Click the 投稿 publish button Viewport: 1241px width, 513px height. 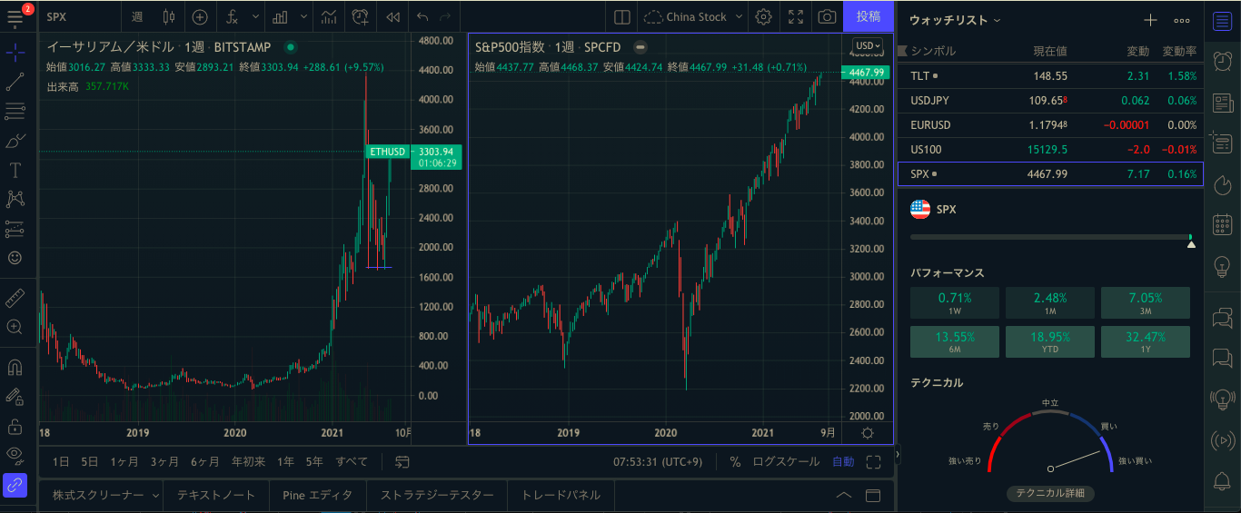click(869, 16)
